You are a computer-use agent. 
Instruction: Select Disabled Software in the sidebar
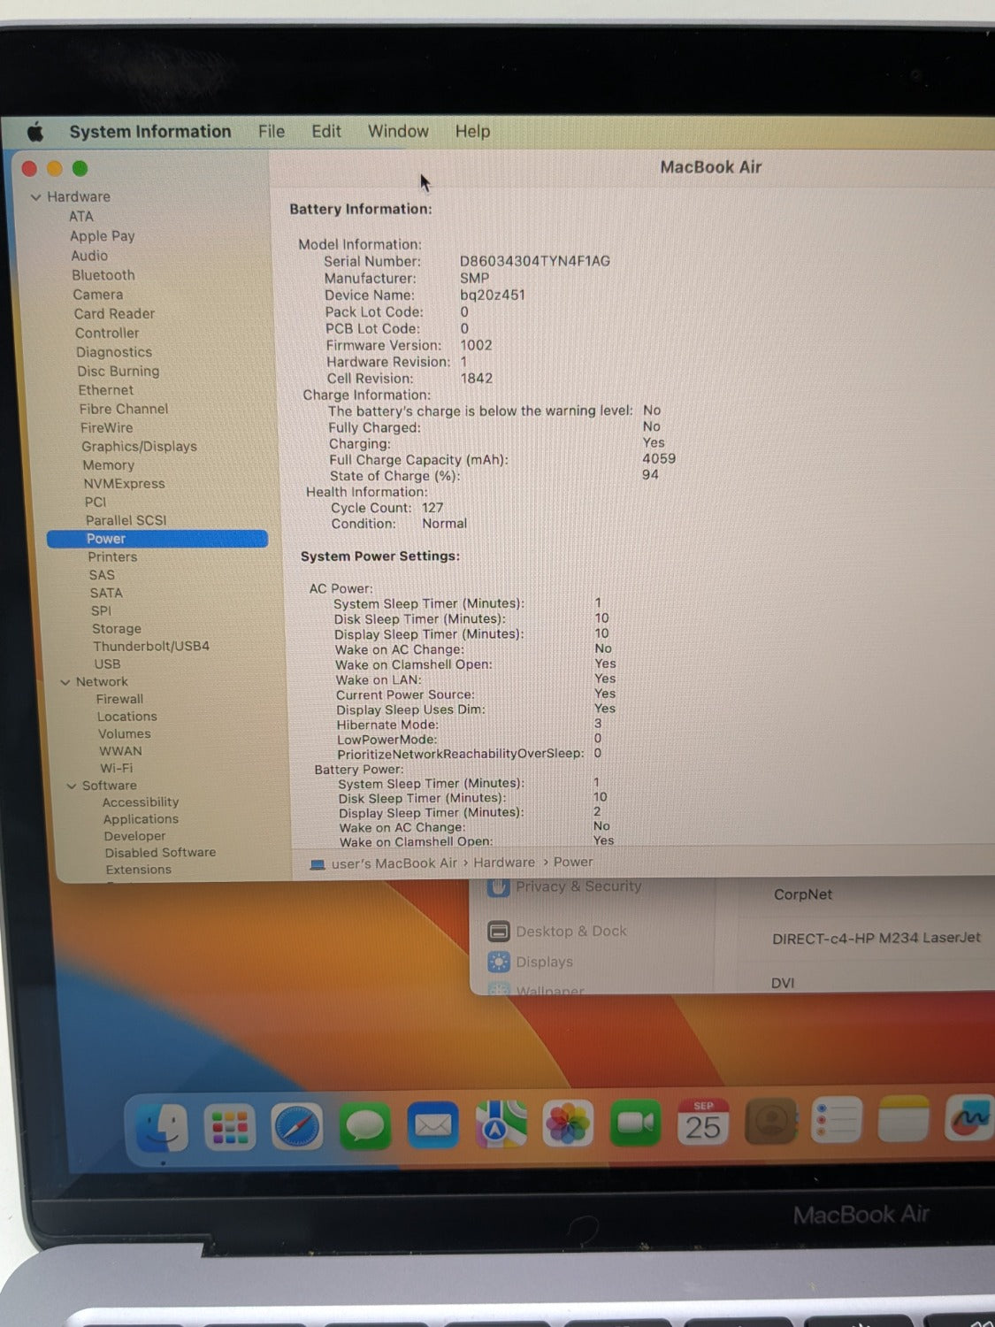pyautogui.click(x=160, y=853)
